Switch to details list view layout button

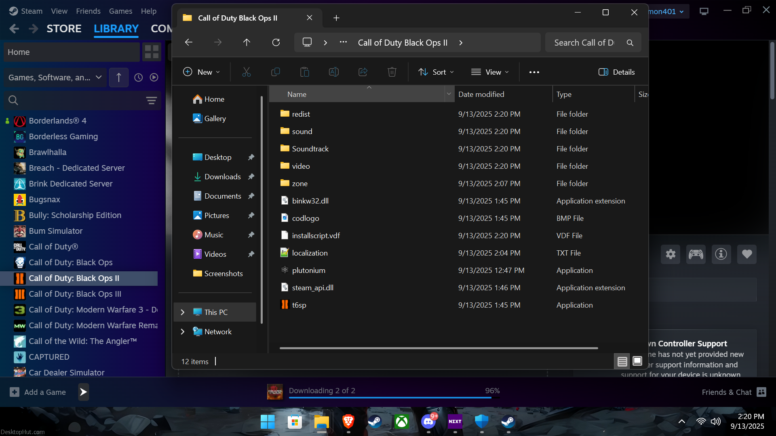[x=622, y=361]
